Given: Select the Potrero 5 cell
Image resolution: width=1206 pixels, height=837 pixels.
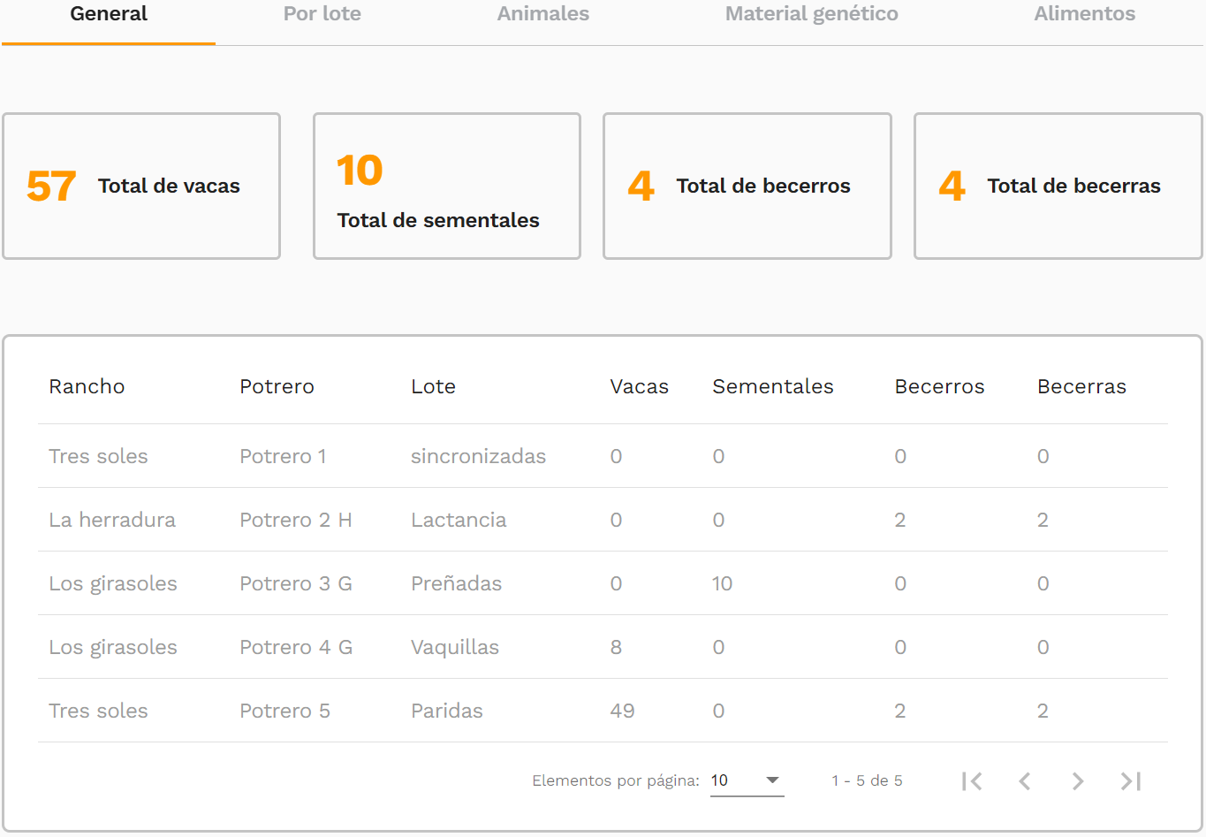Looking at the screenshot, I should [284, 711].
